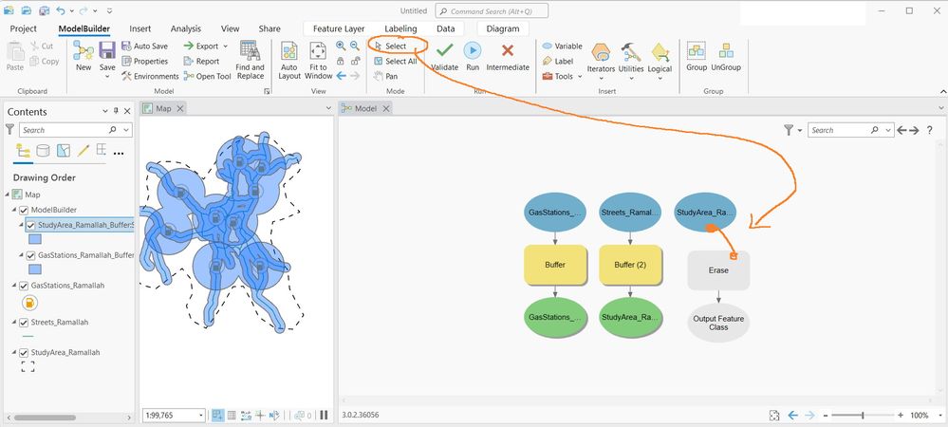Click the Intermediate red X icon
Screen dimensions: 948x427
coord(508,56)
